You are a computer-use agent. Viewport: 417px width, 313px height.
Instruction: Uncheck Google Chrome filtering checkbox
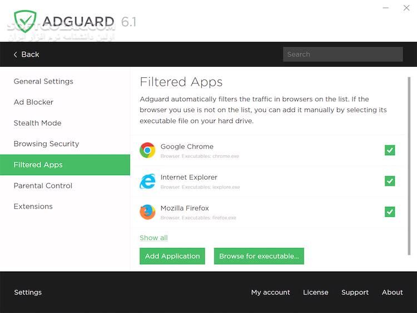(390, 150)
